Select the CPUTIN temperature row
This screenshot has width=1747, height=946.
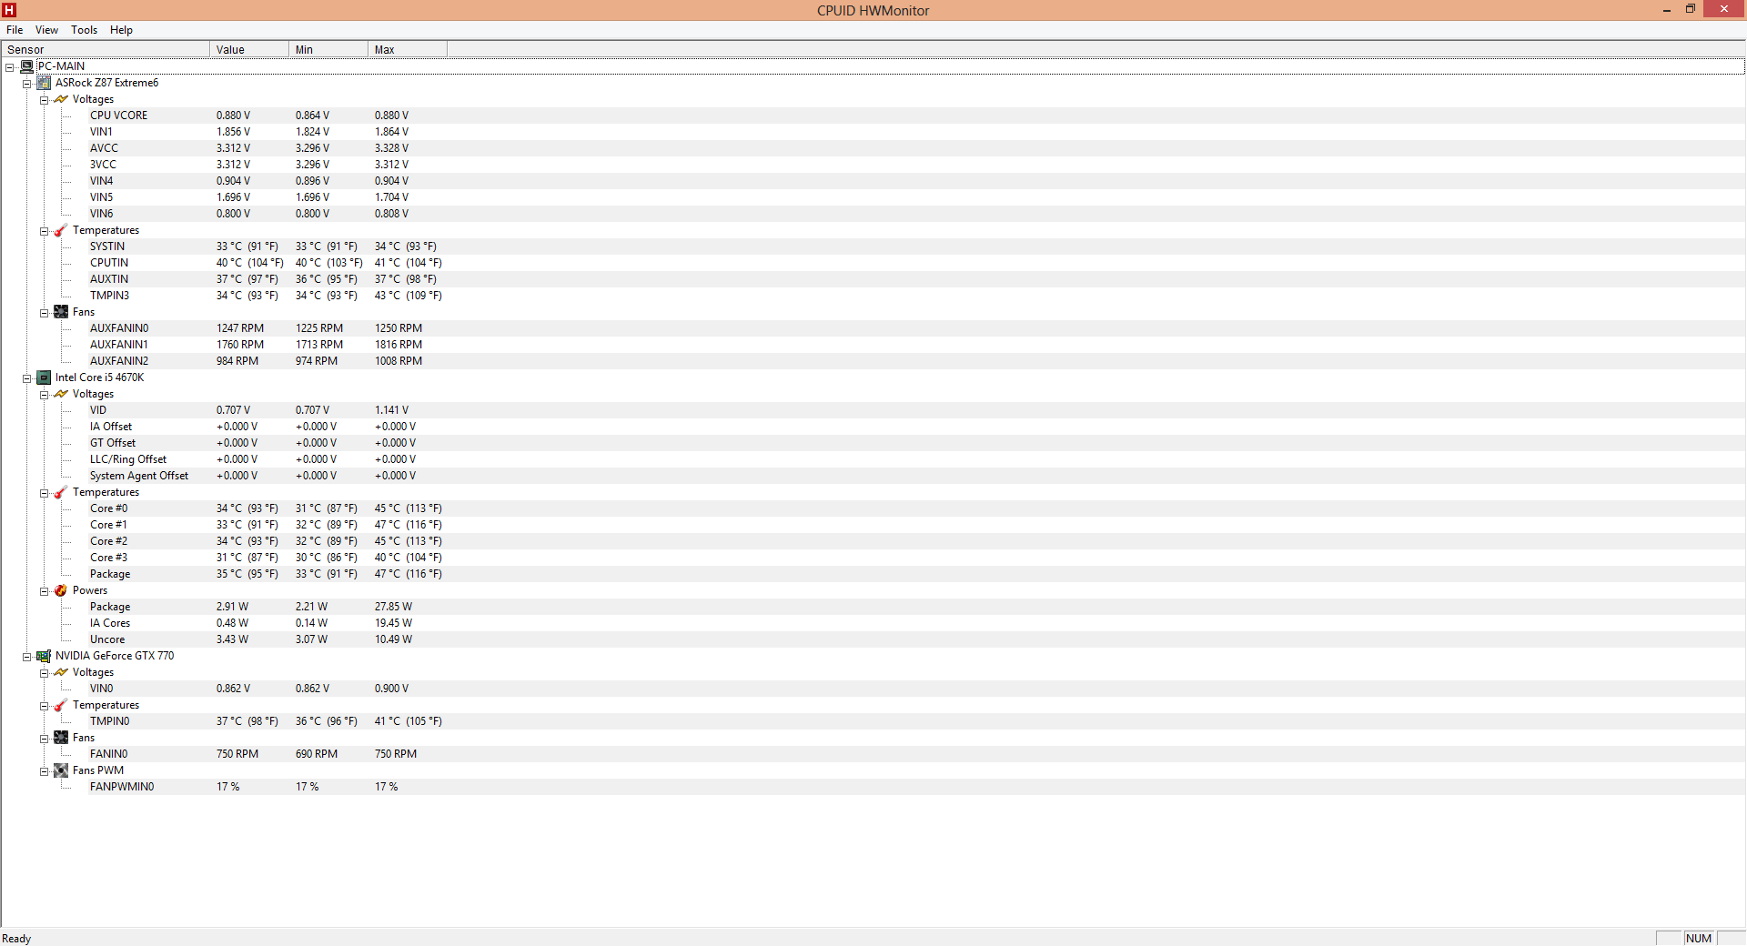click(x=917, y=263)
